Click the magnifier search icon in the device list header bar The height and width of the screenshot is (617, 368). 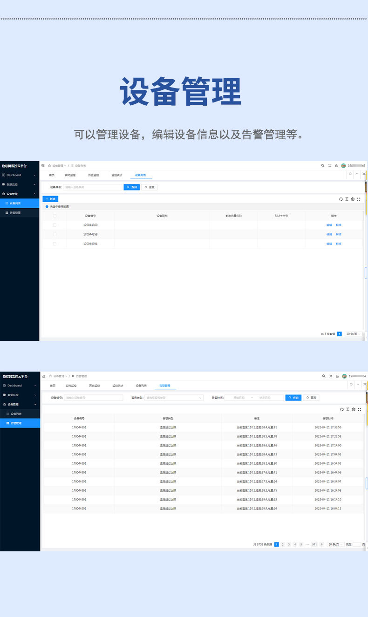click(x=323, y=165)
